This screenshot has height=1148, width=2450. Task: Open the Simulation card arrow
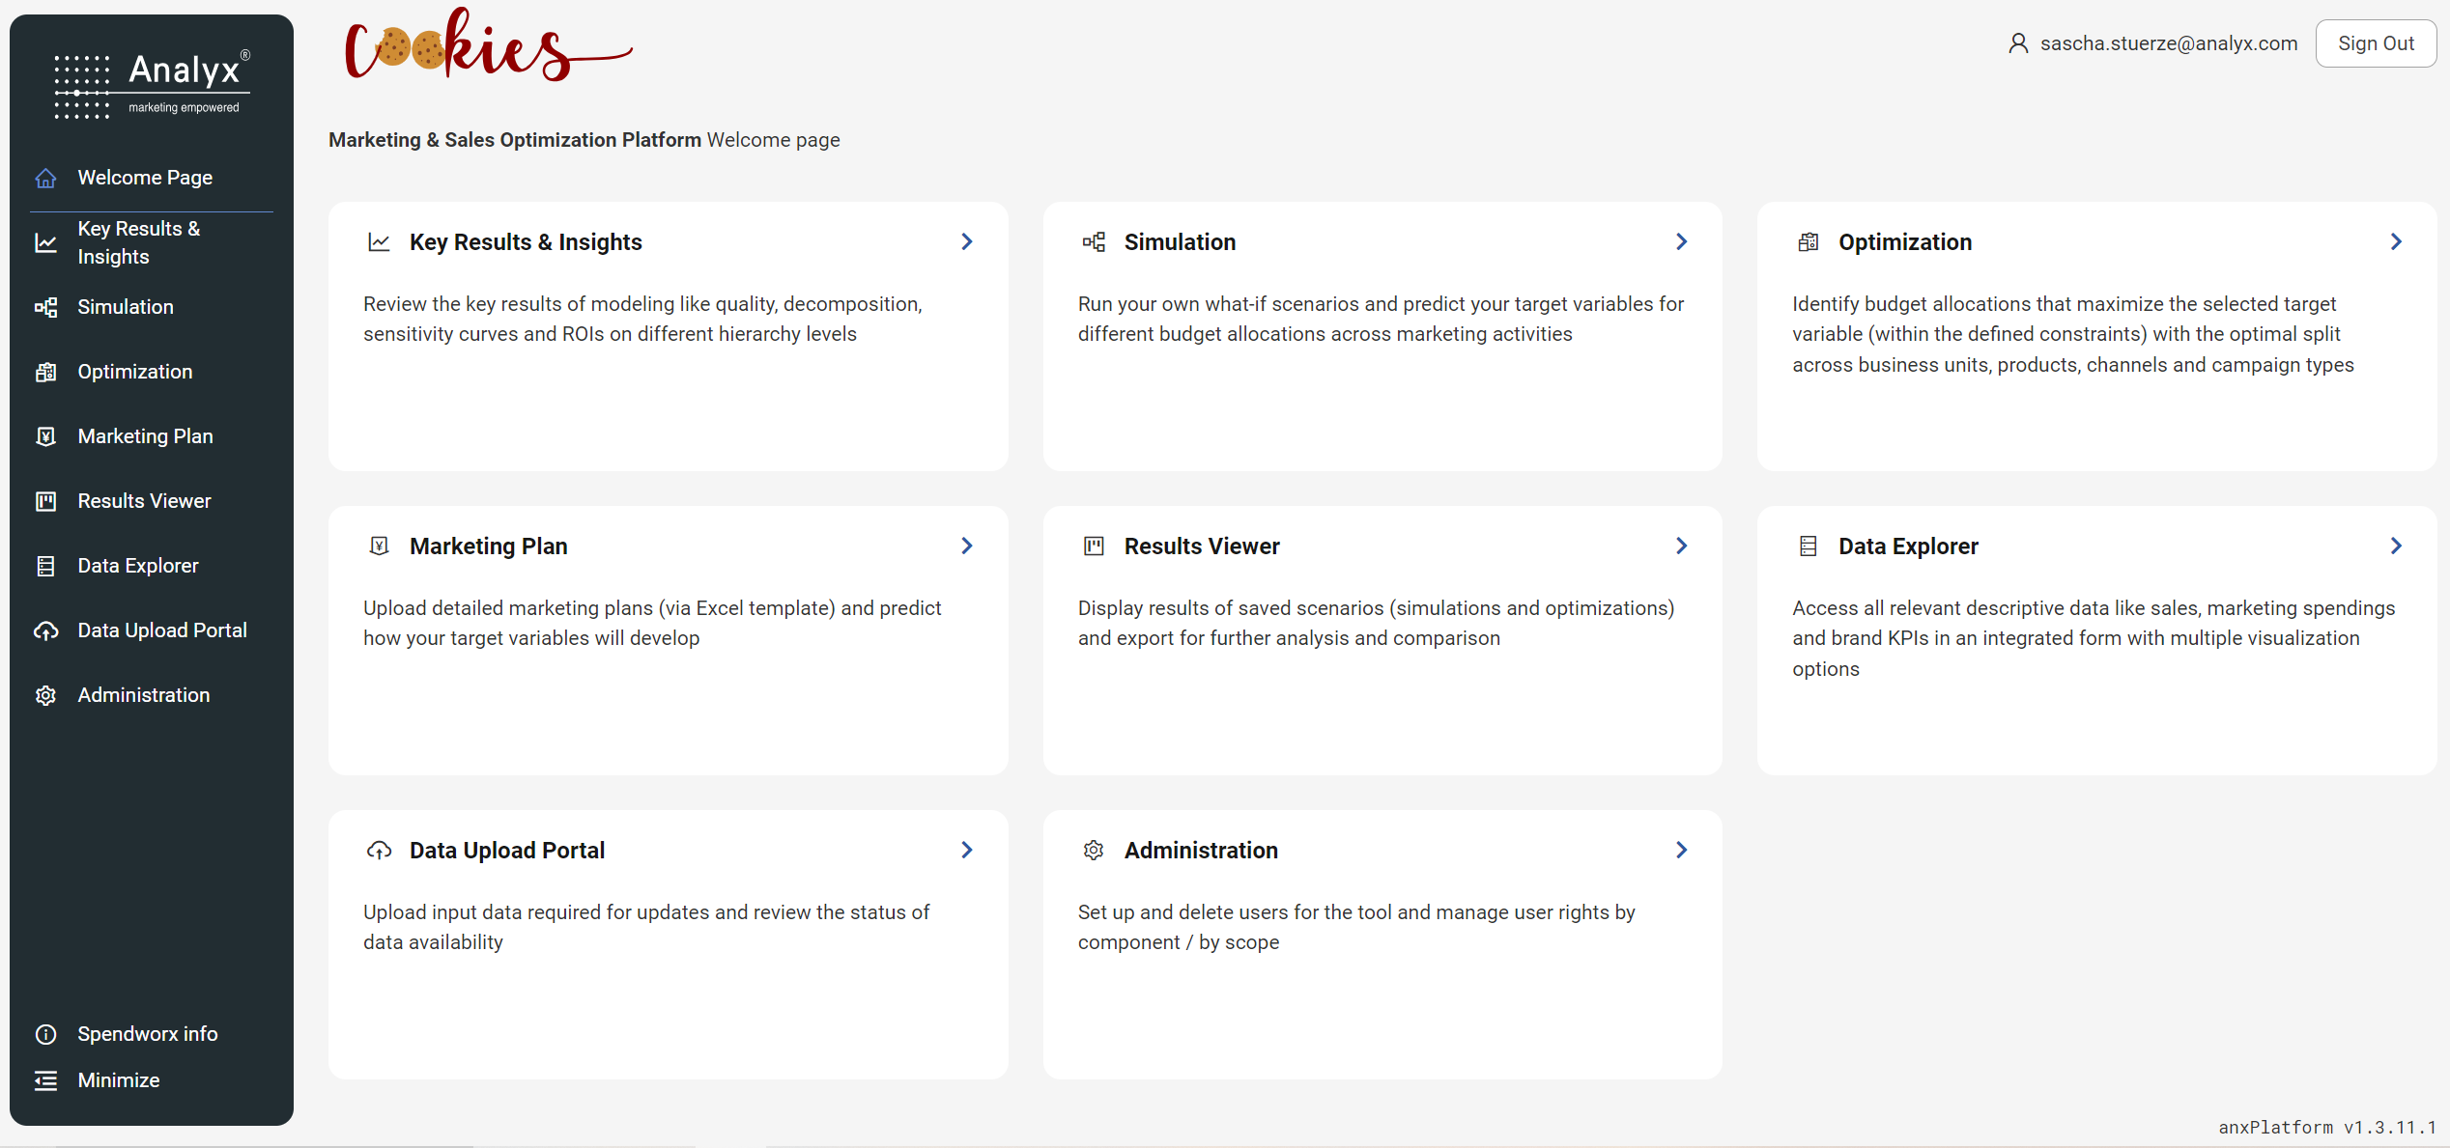[x=1682, y=241]
